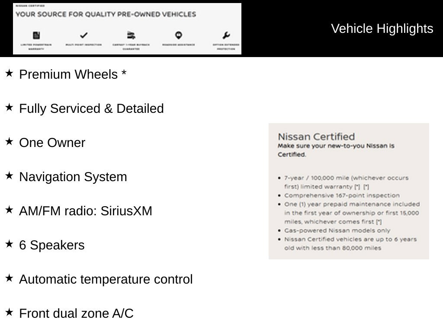Click the 'Vehicle Highlights' header title

[x=382, y=29]
